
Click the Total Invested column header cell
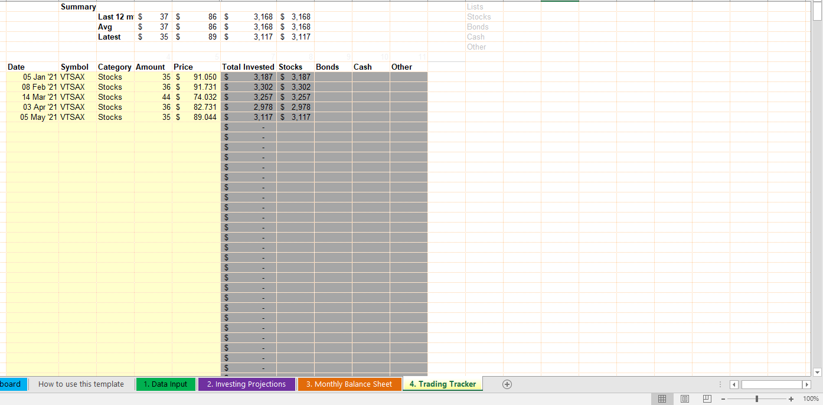coord(248,67)
